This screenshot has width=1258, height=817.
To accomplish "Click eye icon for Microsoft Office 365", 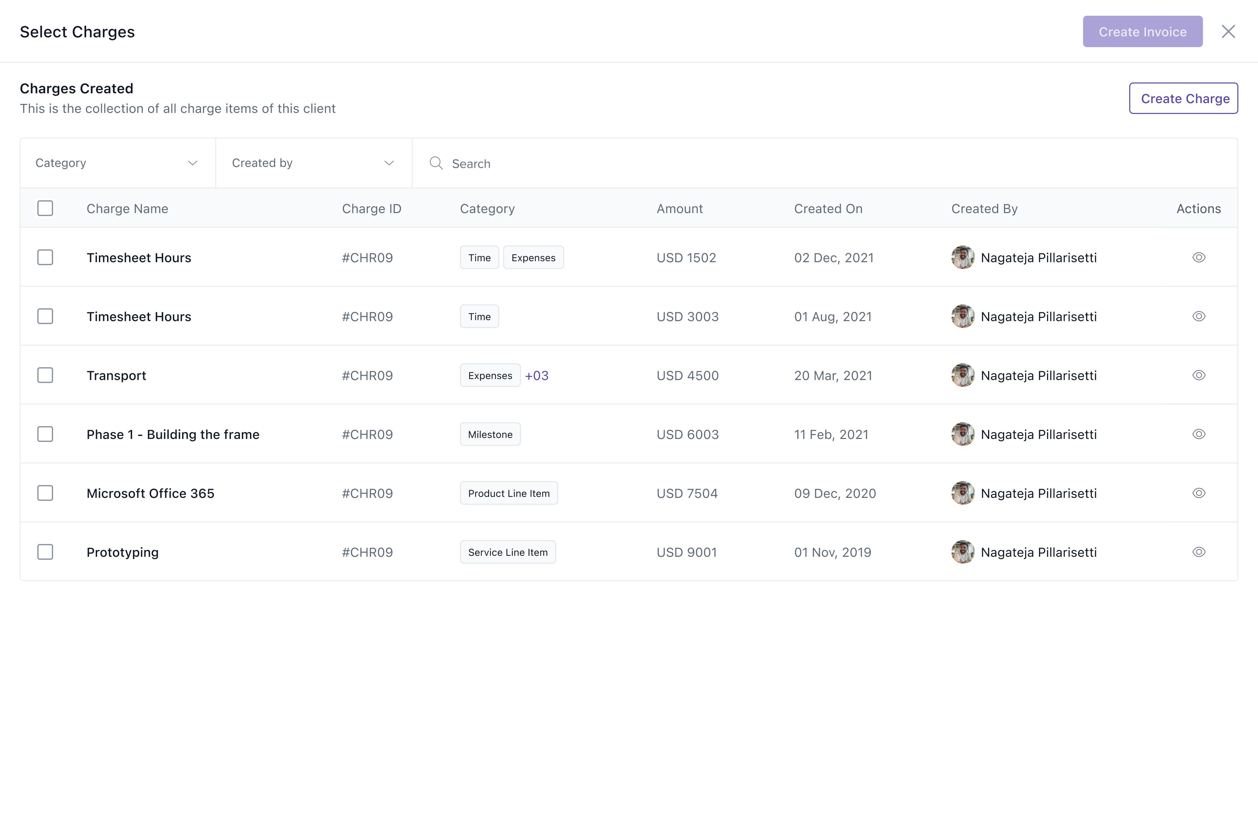I will coord(1198,493).
